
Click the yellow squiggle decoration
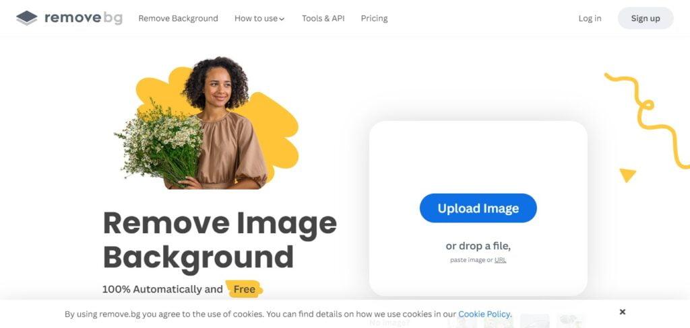click(648, 120)
